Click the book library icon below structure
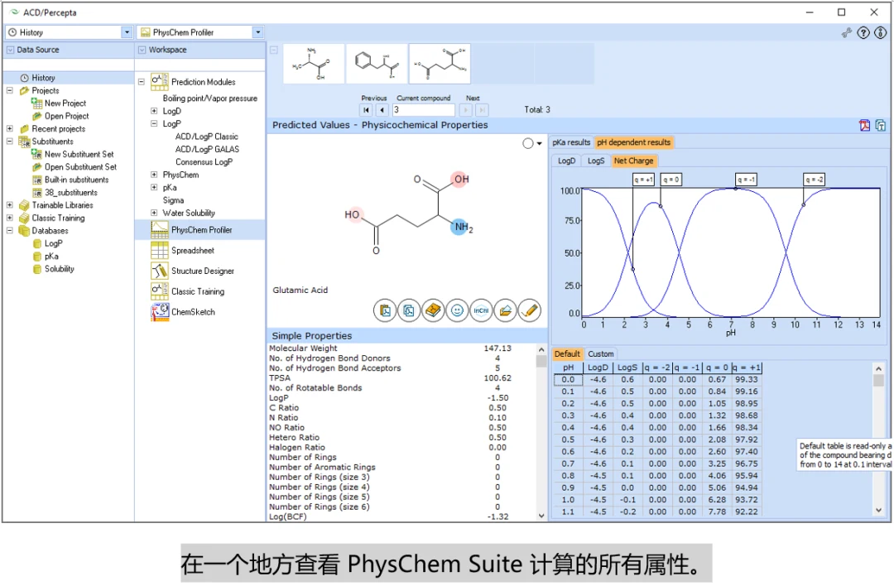 click(x=433, y=310)
